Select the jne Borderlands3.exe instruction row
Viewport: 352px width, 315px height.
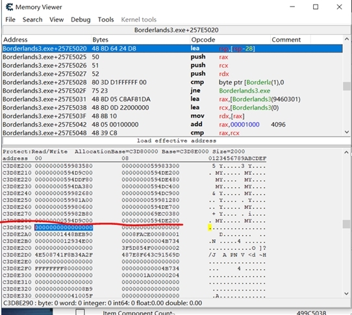[x=172, y=91]
